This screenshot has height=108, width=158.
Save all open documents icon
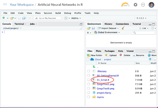tap(24, 18)
